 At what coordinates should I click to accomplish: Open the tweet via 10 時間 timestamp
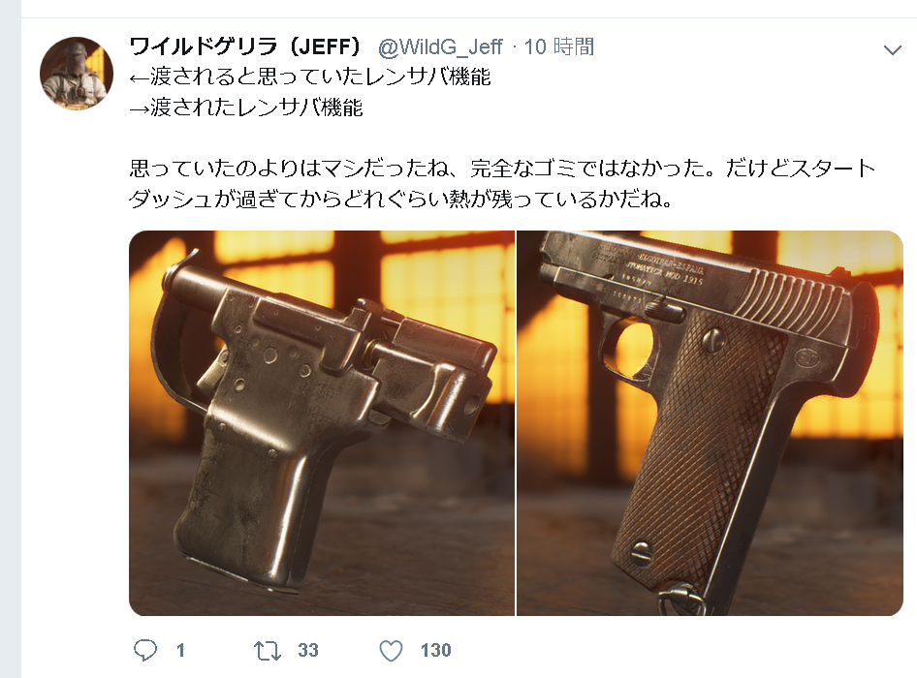(559, 46)
